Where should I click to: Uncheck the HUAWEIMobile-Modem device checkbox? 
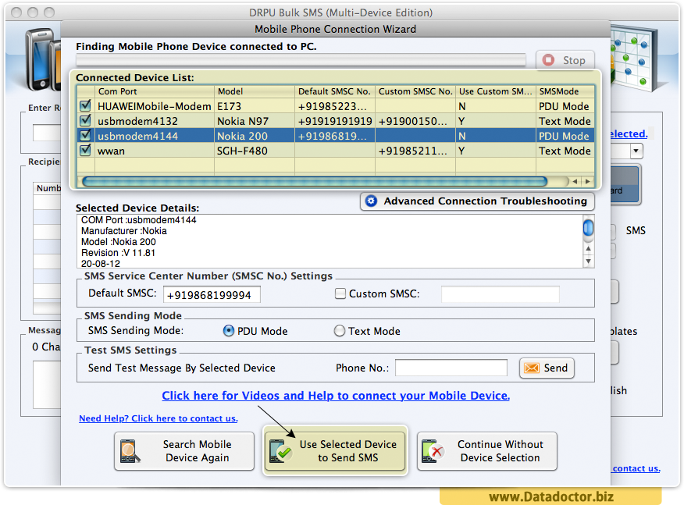click(x=86, y=106)
